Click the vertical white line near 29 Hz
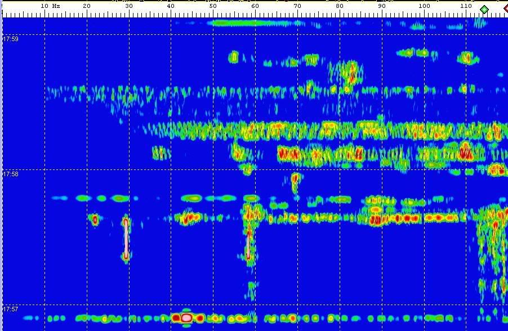 point(126,239)
